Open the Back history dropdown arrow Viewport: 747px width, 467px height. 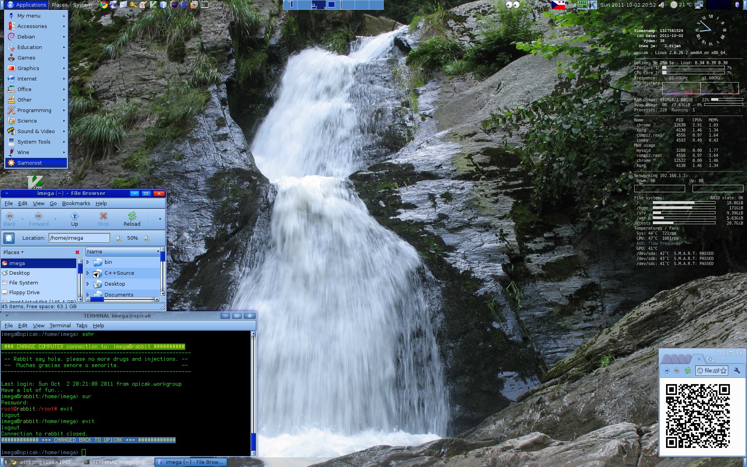tap(22, 219)
